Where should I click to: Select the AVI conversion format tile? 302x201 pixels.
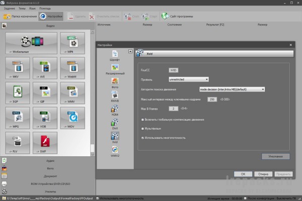[45, 68]
